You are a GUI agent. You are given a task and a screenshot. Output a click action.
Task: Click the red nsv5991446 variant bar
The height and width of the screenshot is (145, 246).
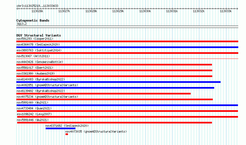point(114,123)
